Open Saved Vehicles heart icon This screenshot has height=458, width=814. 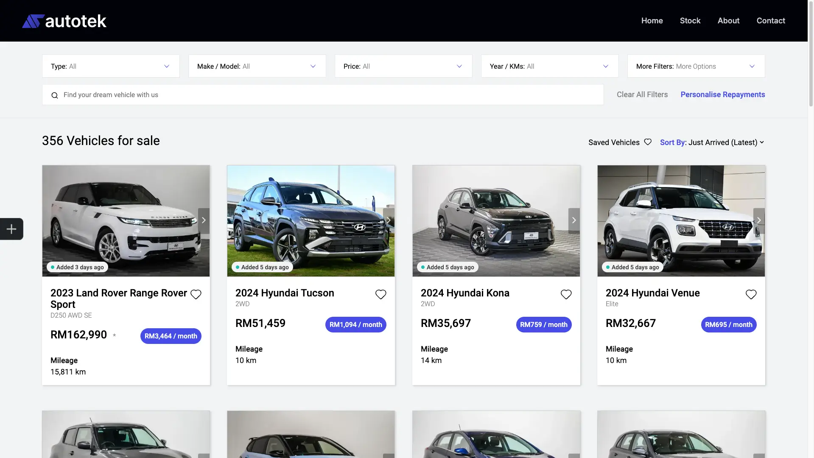click(x=648, y=142)
